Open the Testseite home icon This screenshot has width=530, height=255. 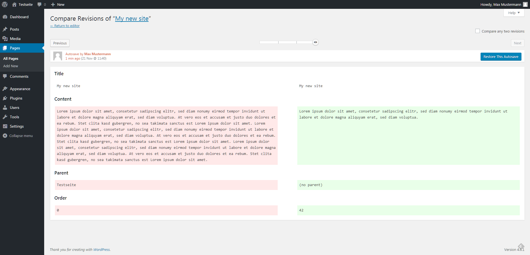coord(14,4)
